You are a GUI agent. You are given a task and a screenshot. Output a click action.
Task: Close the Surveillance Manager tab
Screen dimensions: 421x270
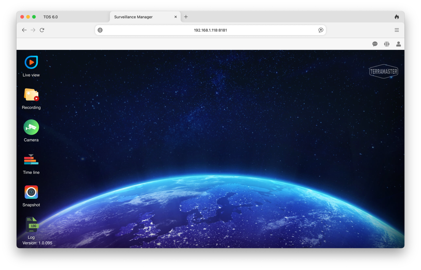click(176, 17)
